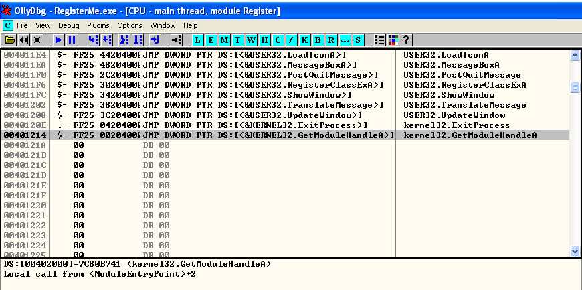
Task: Close the debugged program with the X icon
Action: 37,40
